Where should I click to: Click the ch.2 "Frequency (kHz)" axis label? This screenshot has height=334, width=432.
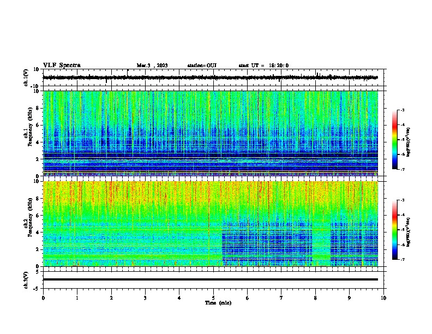pos(30,217)
